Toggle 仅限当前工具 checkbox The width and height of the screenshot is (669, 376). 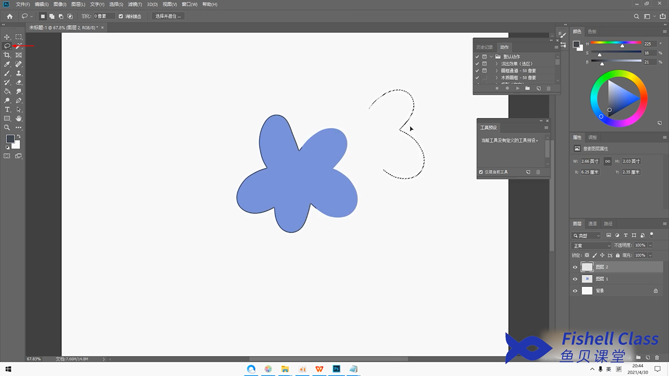[x=481, y=172]
